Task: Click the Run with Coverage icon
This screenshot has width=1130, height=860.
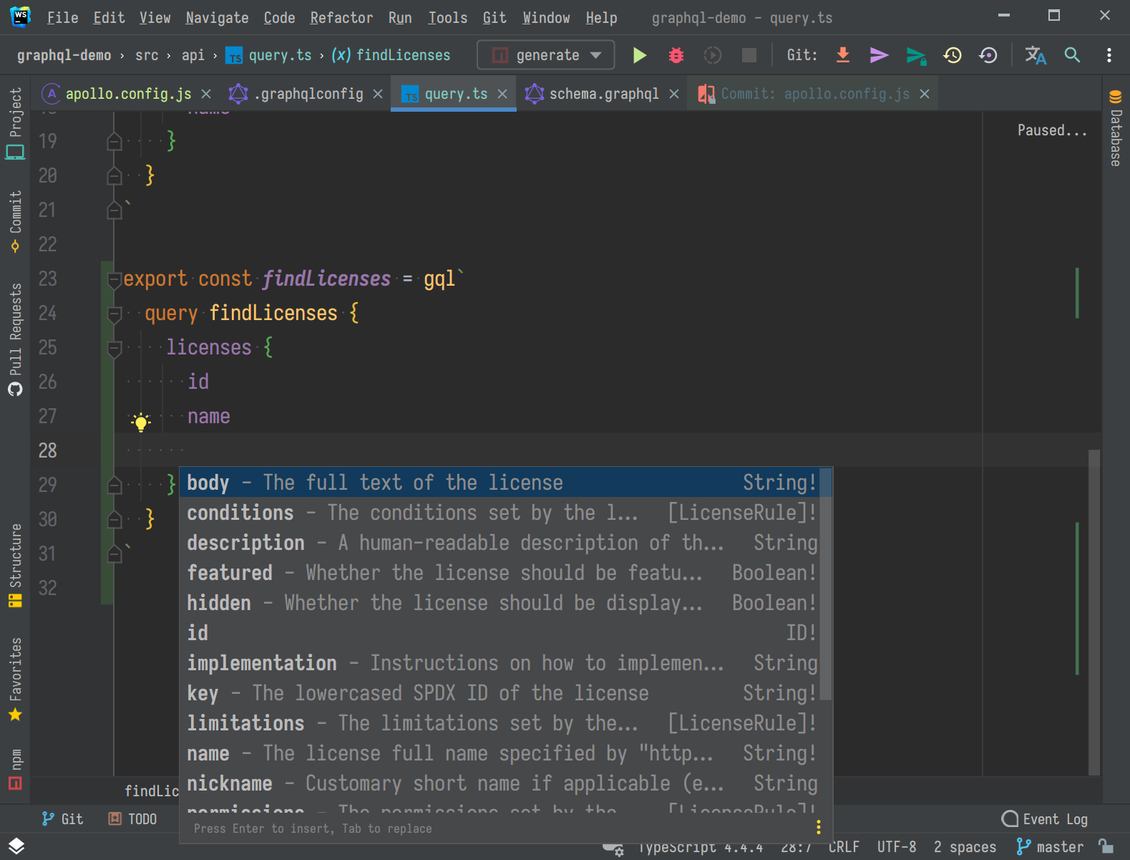Action: pyautogui.click(x=712, y=55)
